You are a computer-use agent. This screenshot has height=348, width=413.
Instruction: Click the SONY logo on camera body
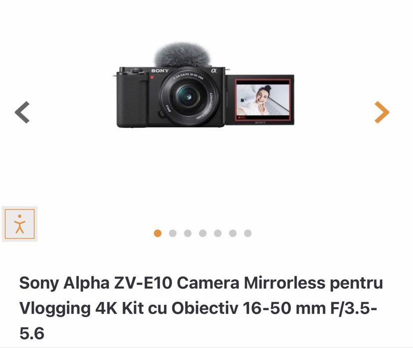pos(160,71)
